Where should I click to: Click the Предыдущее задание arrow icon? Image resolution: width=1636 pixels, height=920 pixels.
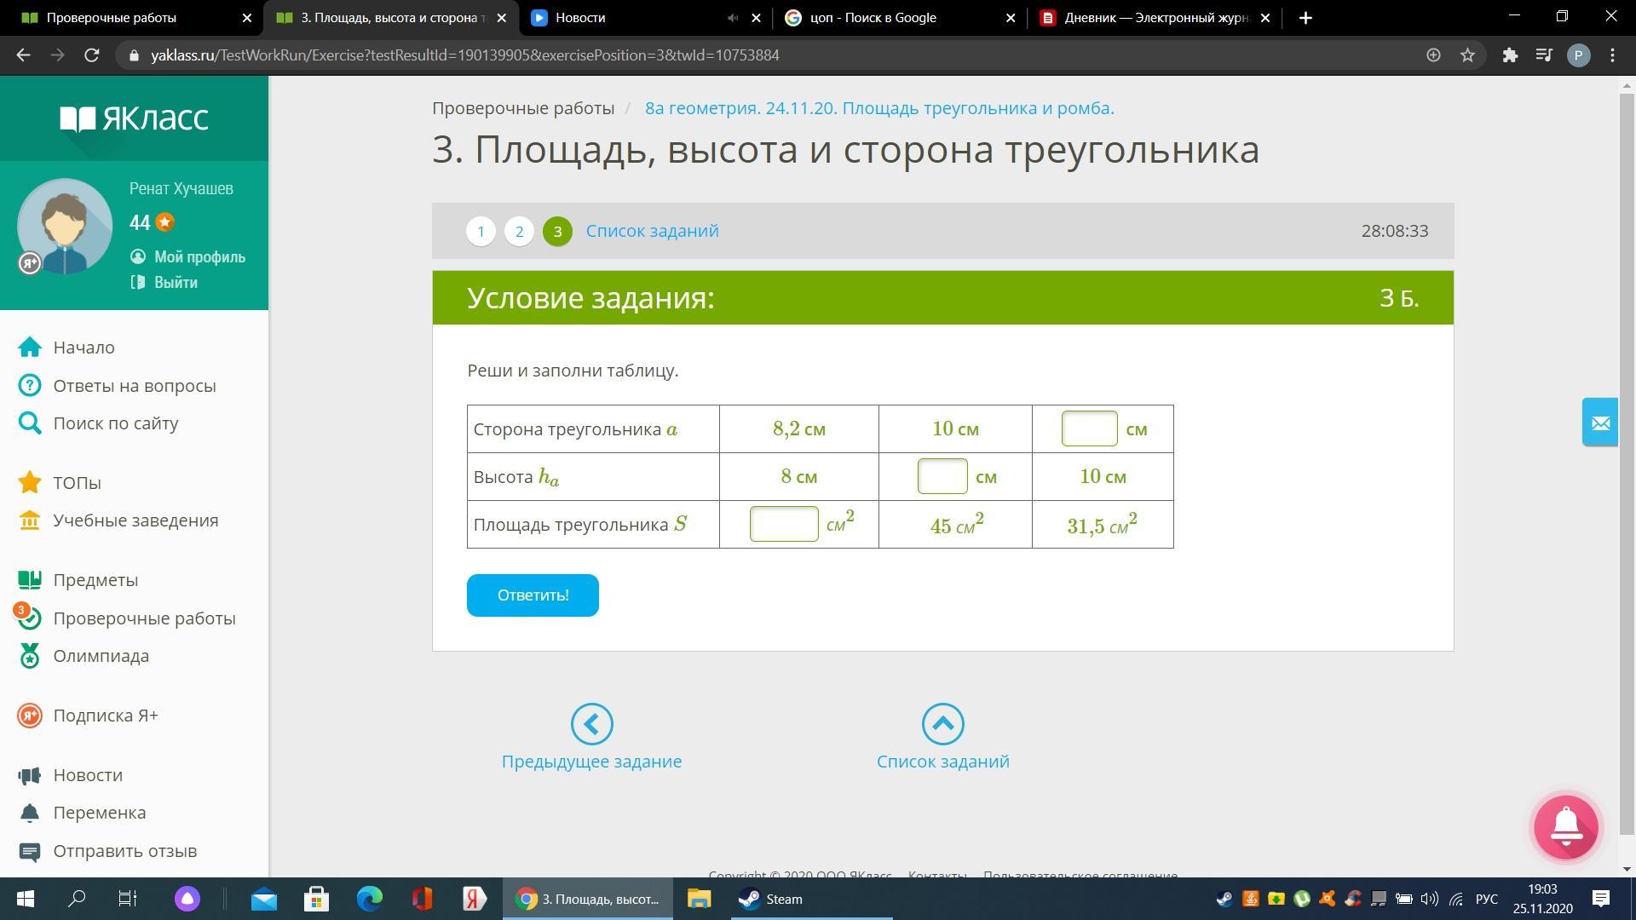pyautogui.click(x=591, y=724)
